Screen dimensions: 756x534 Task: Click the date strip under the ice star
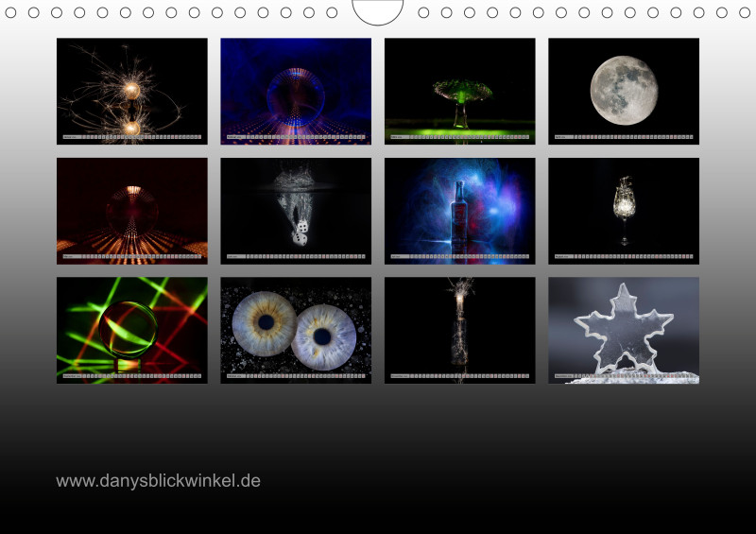click(x=624, y=376)
